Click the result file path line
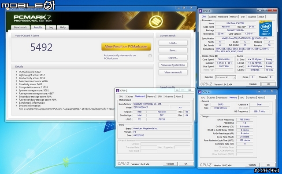 tap(67, 109)
